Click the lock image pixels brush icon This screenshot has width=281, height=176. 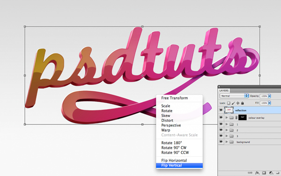[x=233, y=103]
